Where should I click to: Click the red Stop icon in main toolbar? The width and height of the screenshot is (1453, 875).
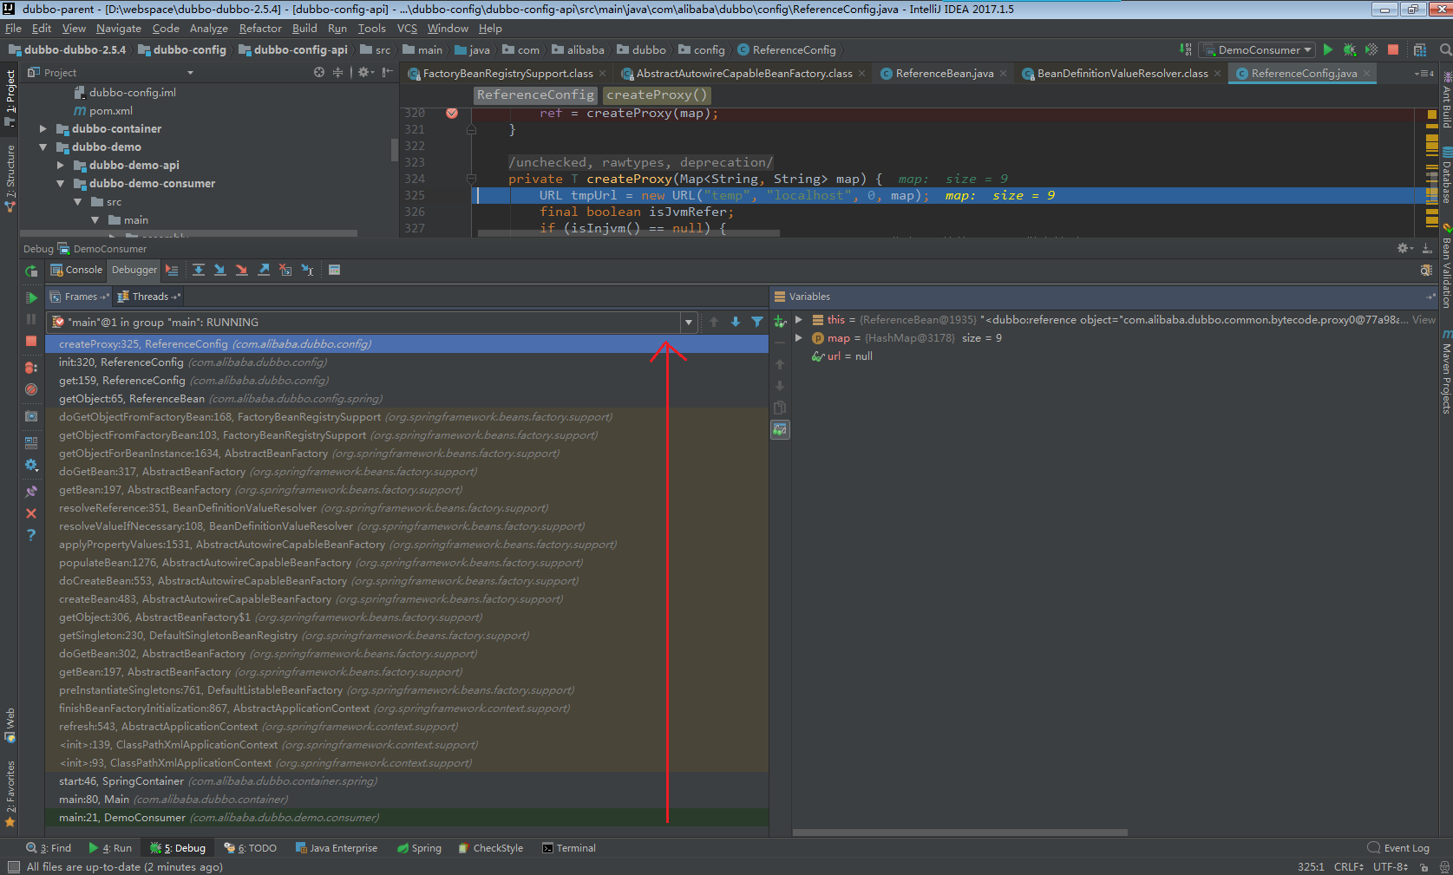1393,49
